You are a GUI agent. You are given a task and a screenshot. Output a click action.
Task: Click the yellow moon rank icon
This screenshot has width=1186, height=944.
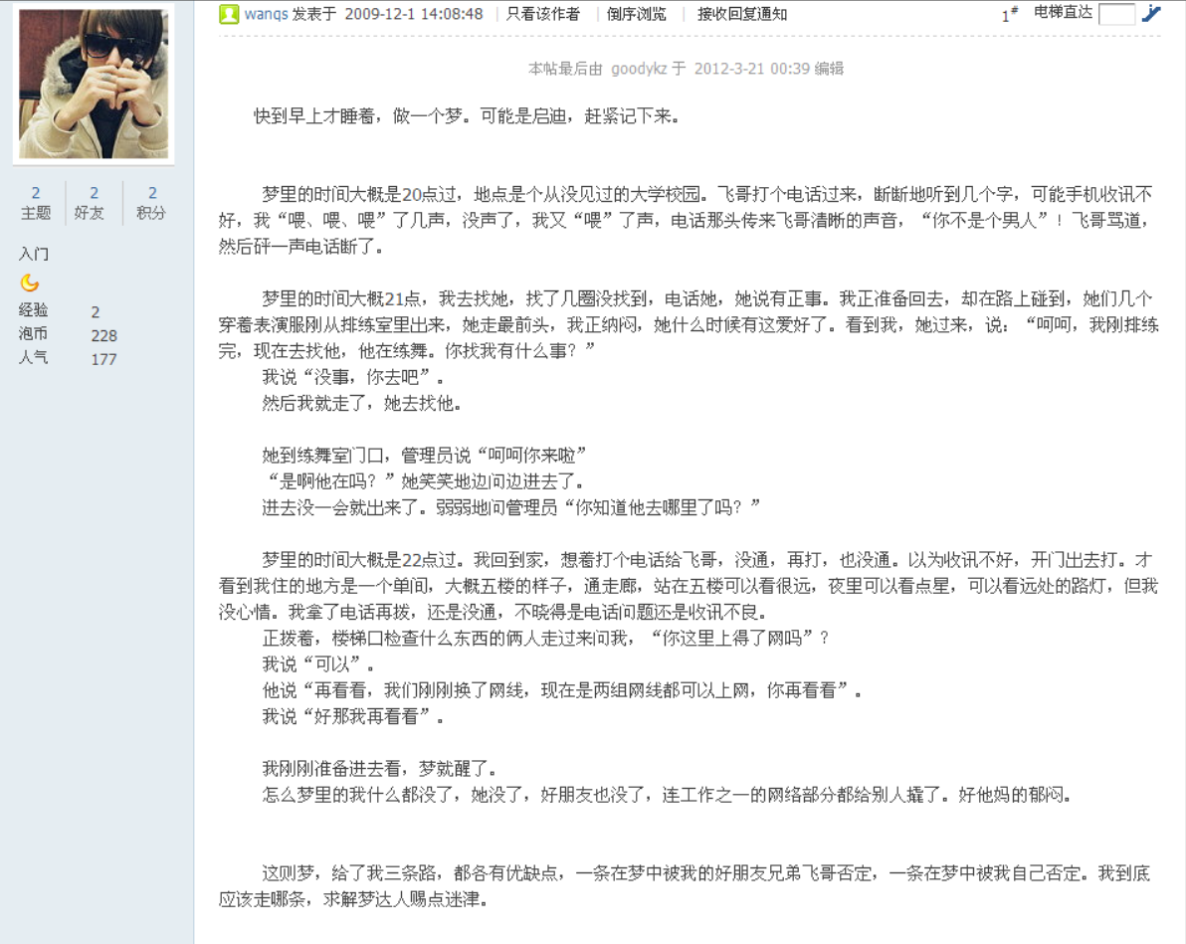coord(30,283)
